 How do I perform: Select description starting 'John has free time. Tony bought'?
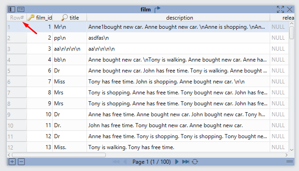coord(178,125)
